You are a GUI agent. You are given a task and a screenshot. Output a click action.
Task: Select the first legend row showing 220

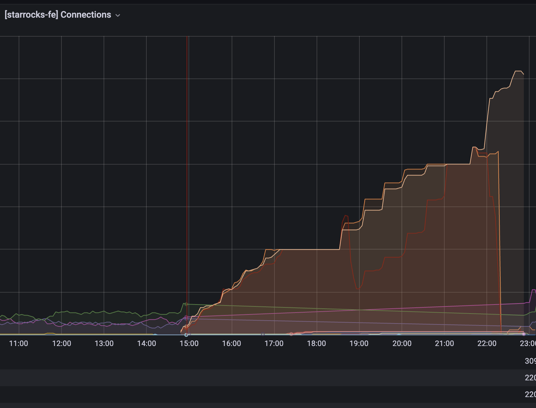(268, 378)
